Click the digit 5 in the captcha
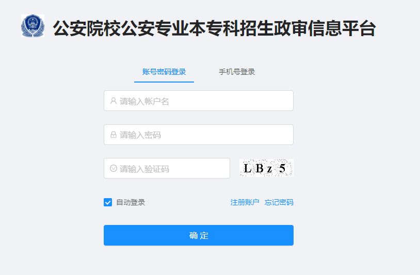Viewport: 420px width, 275px height. pos(282,168)
